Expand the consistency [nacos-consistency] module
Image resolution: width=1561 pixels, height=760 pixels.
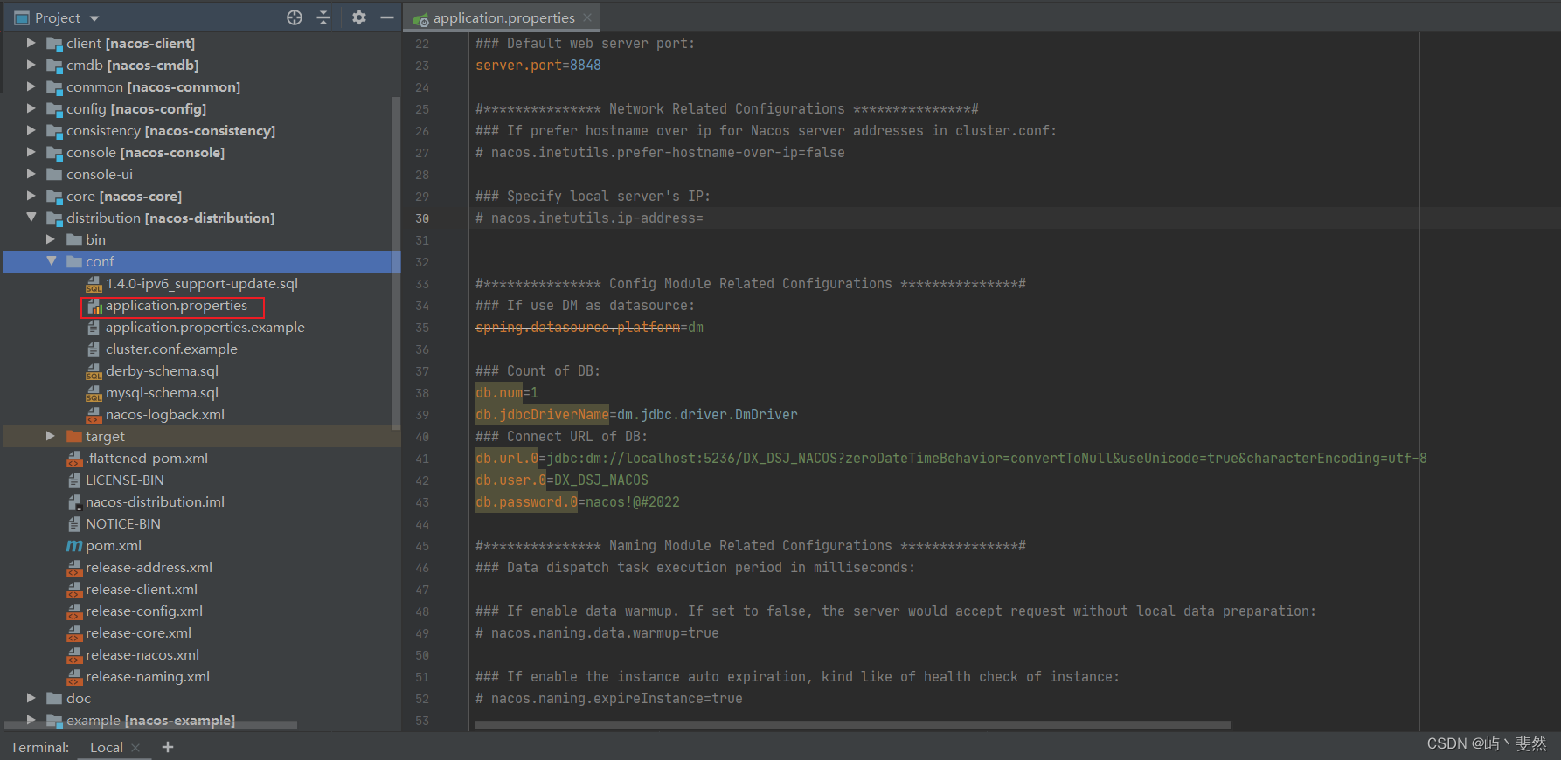pyautogui.click(x=31, y=130)
